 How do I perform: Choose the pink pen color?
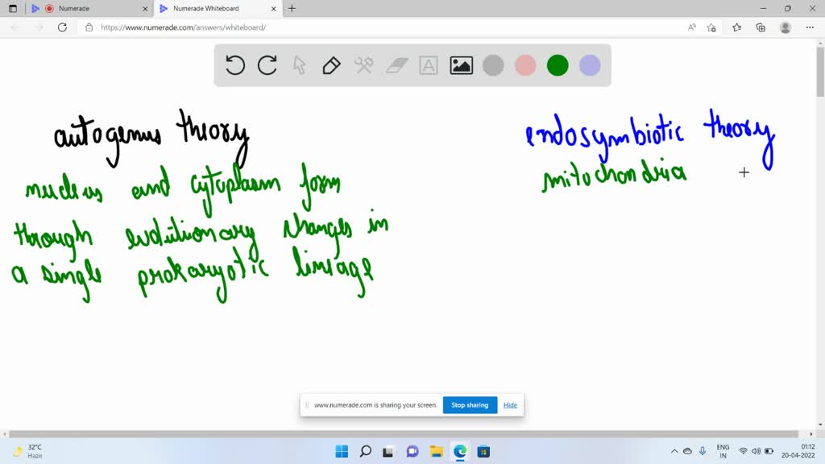coord(525,65)
